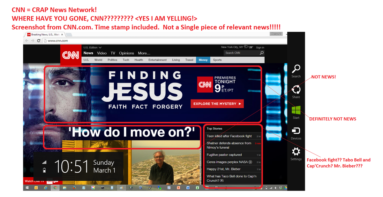Click the browser forward arrow
Viewport: 383px width, 197px height.
pos(33,41)
